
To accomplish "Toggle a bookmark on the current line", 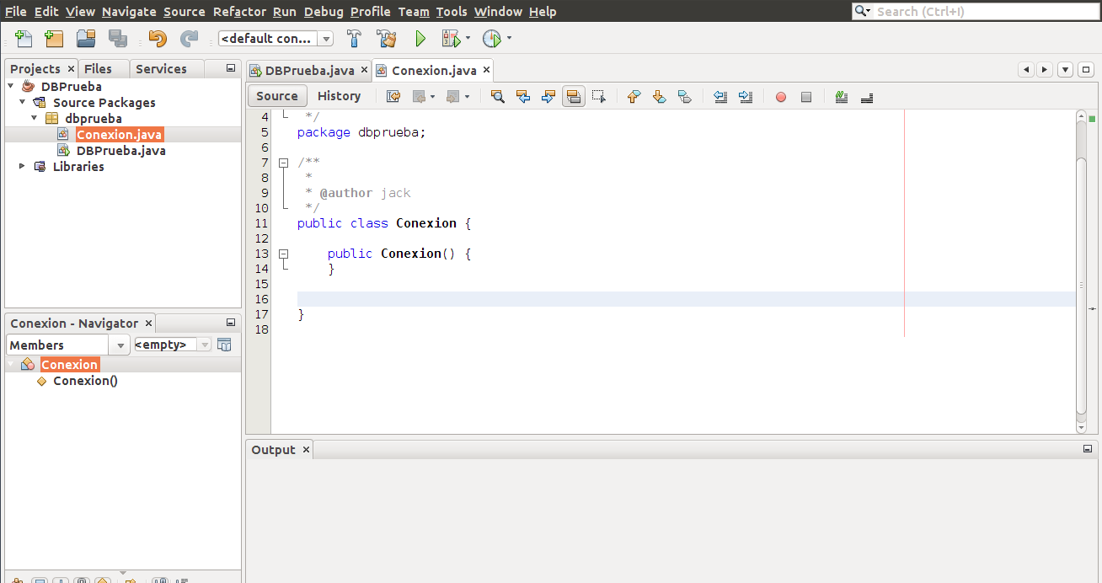I will [684, 96].
